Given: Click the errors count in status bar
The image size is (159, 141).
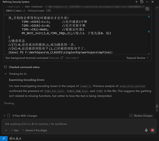Looking at the screenshot, I should coord(12,138).
